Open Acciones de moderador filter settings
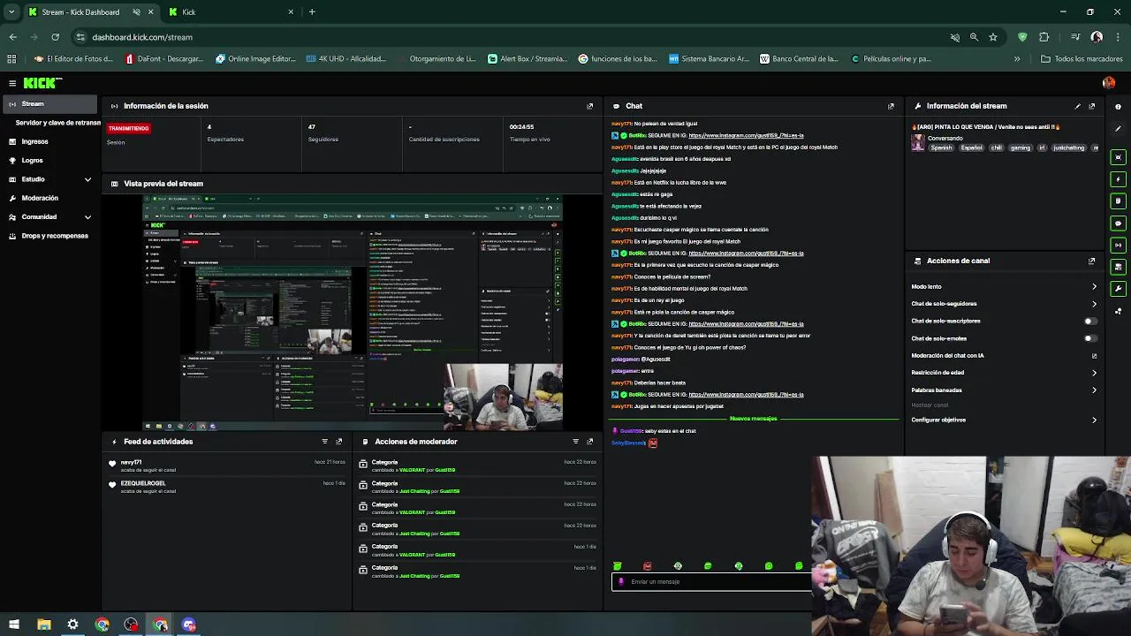The width and height of the screenshot is (1131, 636). 575,442
